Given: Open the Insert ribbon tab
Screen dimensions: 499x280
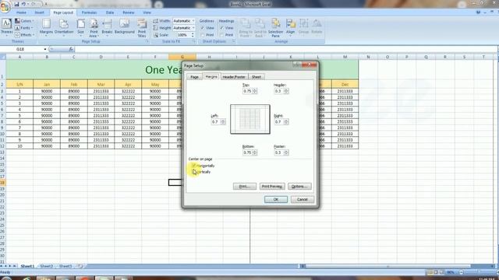Looking at the screenshot, I should coord(40,12).
